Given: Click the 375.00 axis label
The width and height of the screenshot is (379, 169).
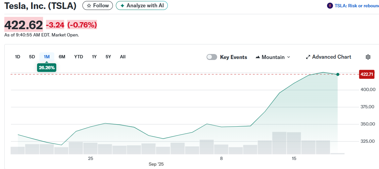Looking at the screenshot, I should (x=368, y=107).
